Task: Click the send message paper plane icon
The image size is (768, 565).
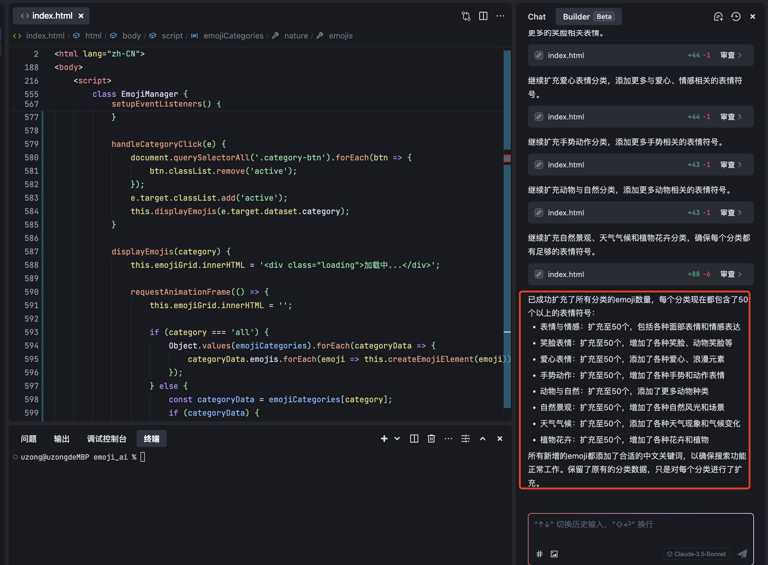Action: 742,554
